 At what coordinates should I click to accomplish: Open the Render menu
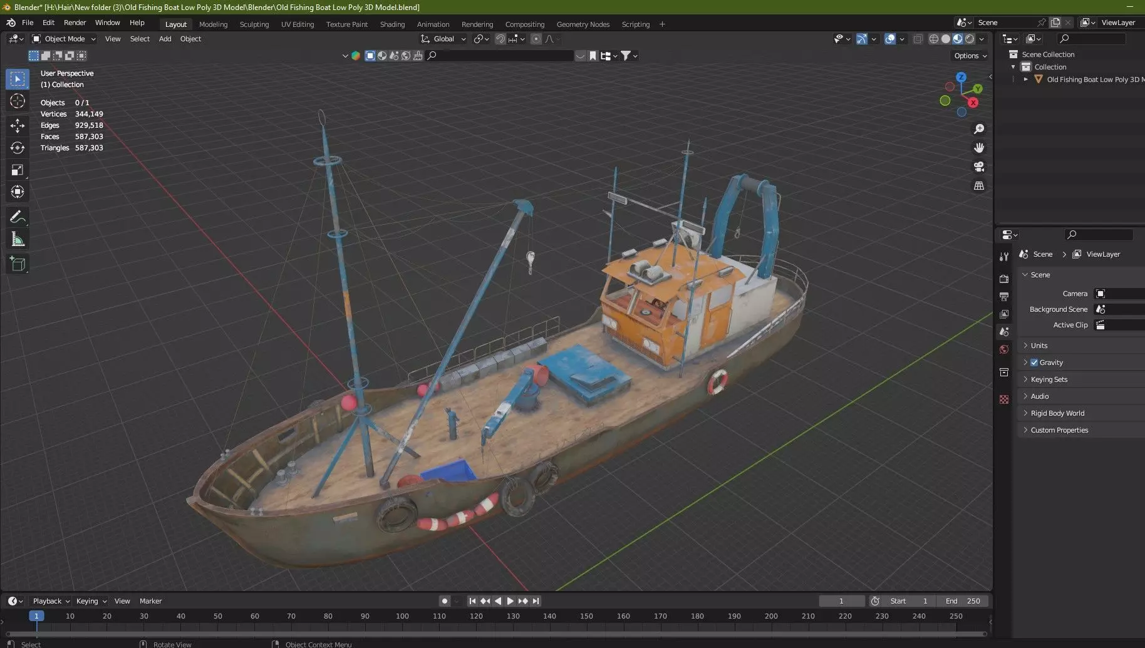75,23
